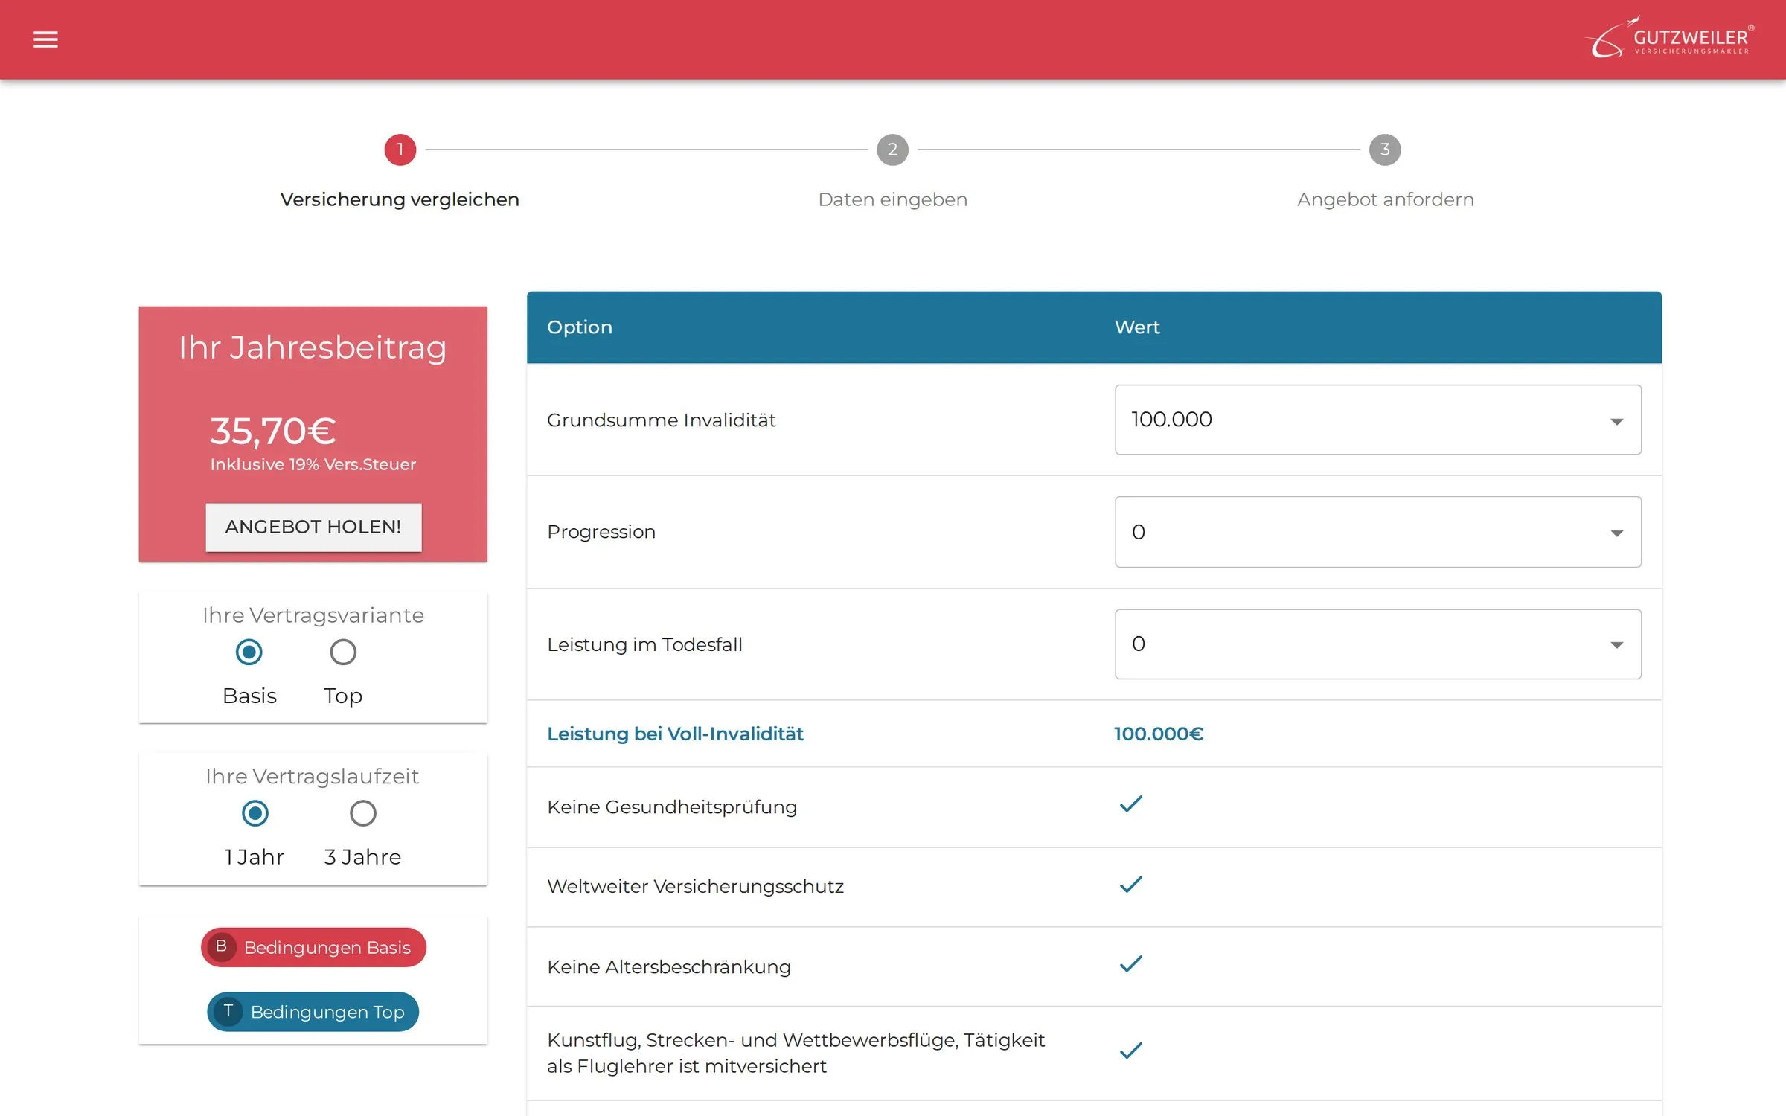Click the Progression row label
This screenshot has height=1116, width=1786.
(601, 532)
